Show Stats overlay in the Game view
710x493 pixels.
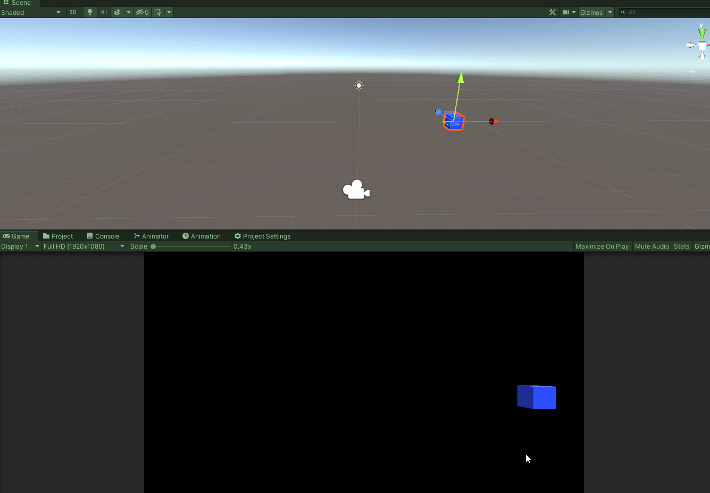coord(681,246)
